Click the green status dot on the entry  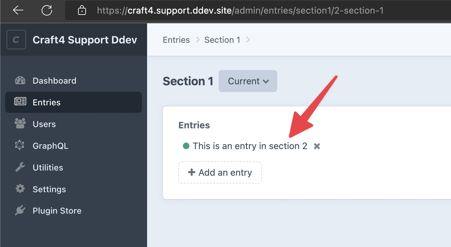pos(186,146)
